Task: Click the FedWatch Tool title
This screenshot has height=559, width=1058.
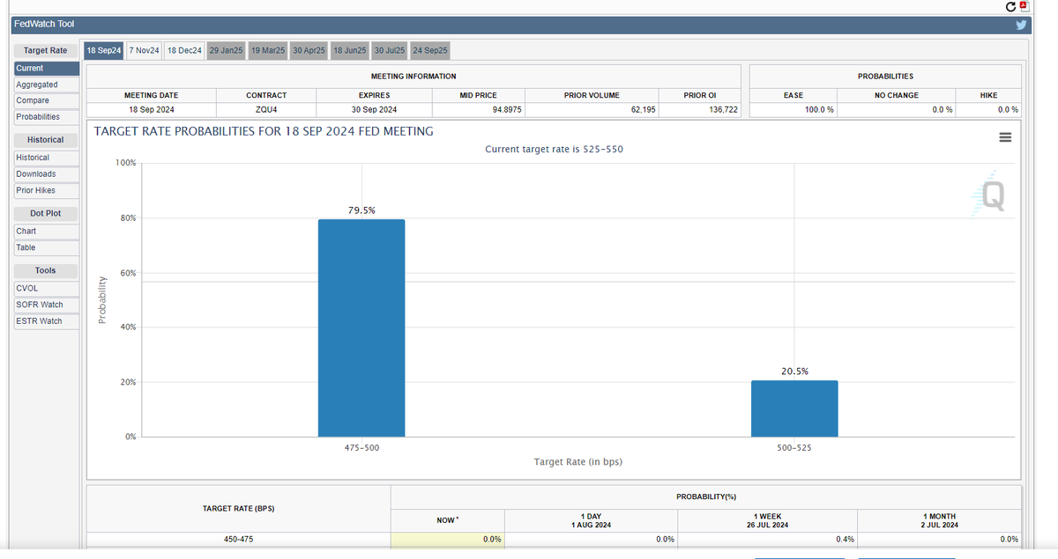Action: 45,24
